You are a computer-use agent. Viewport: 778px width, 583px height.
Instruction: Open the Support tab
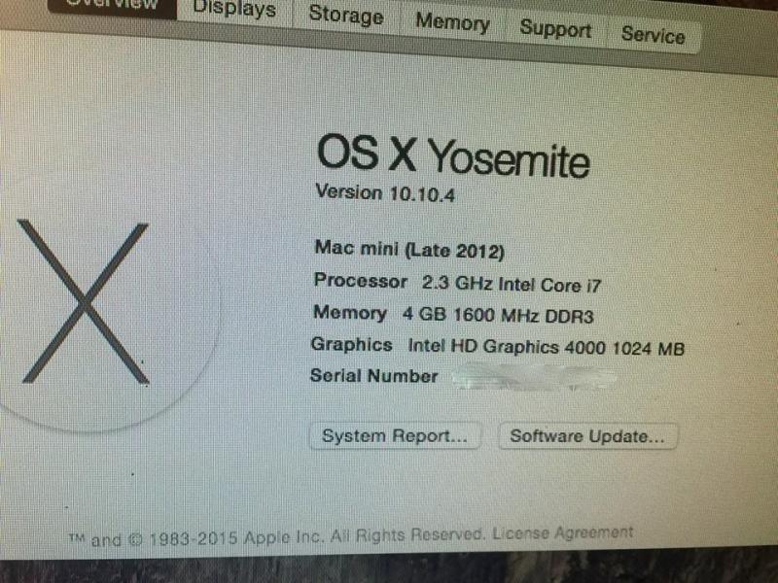pos(555,29)
